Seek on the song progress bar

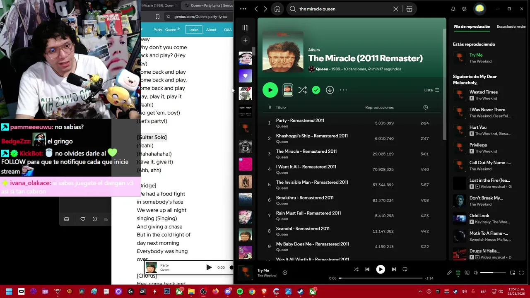point(381,278)
